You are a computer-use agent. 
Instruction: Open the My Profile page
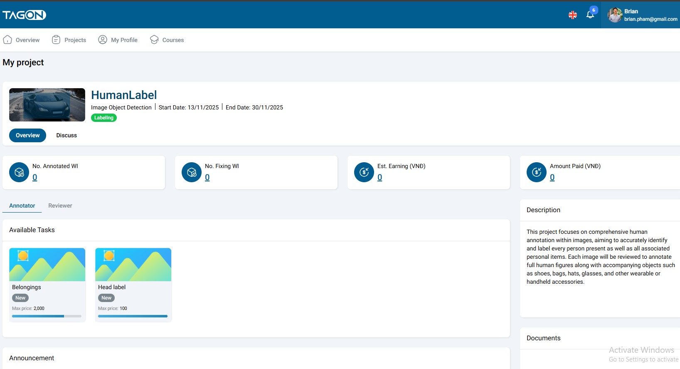[x=118, y=40]
